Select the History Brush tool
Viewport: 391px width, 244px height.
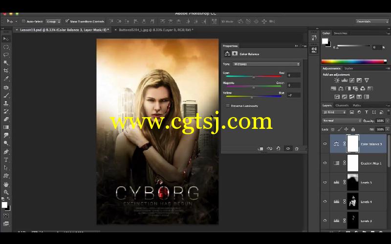[6, 111]
